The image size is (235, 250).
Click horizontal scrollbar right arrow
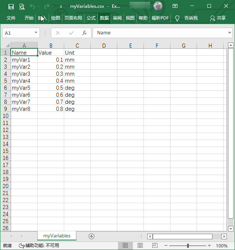click(x=224, y=236)
